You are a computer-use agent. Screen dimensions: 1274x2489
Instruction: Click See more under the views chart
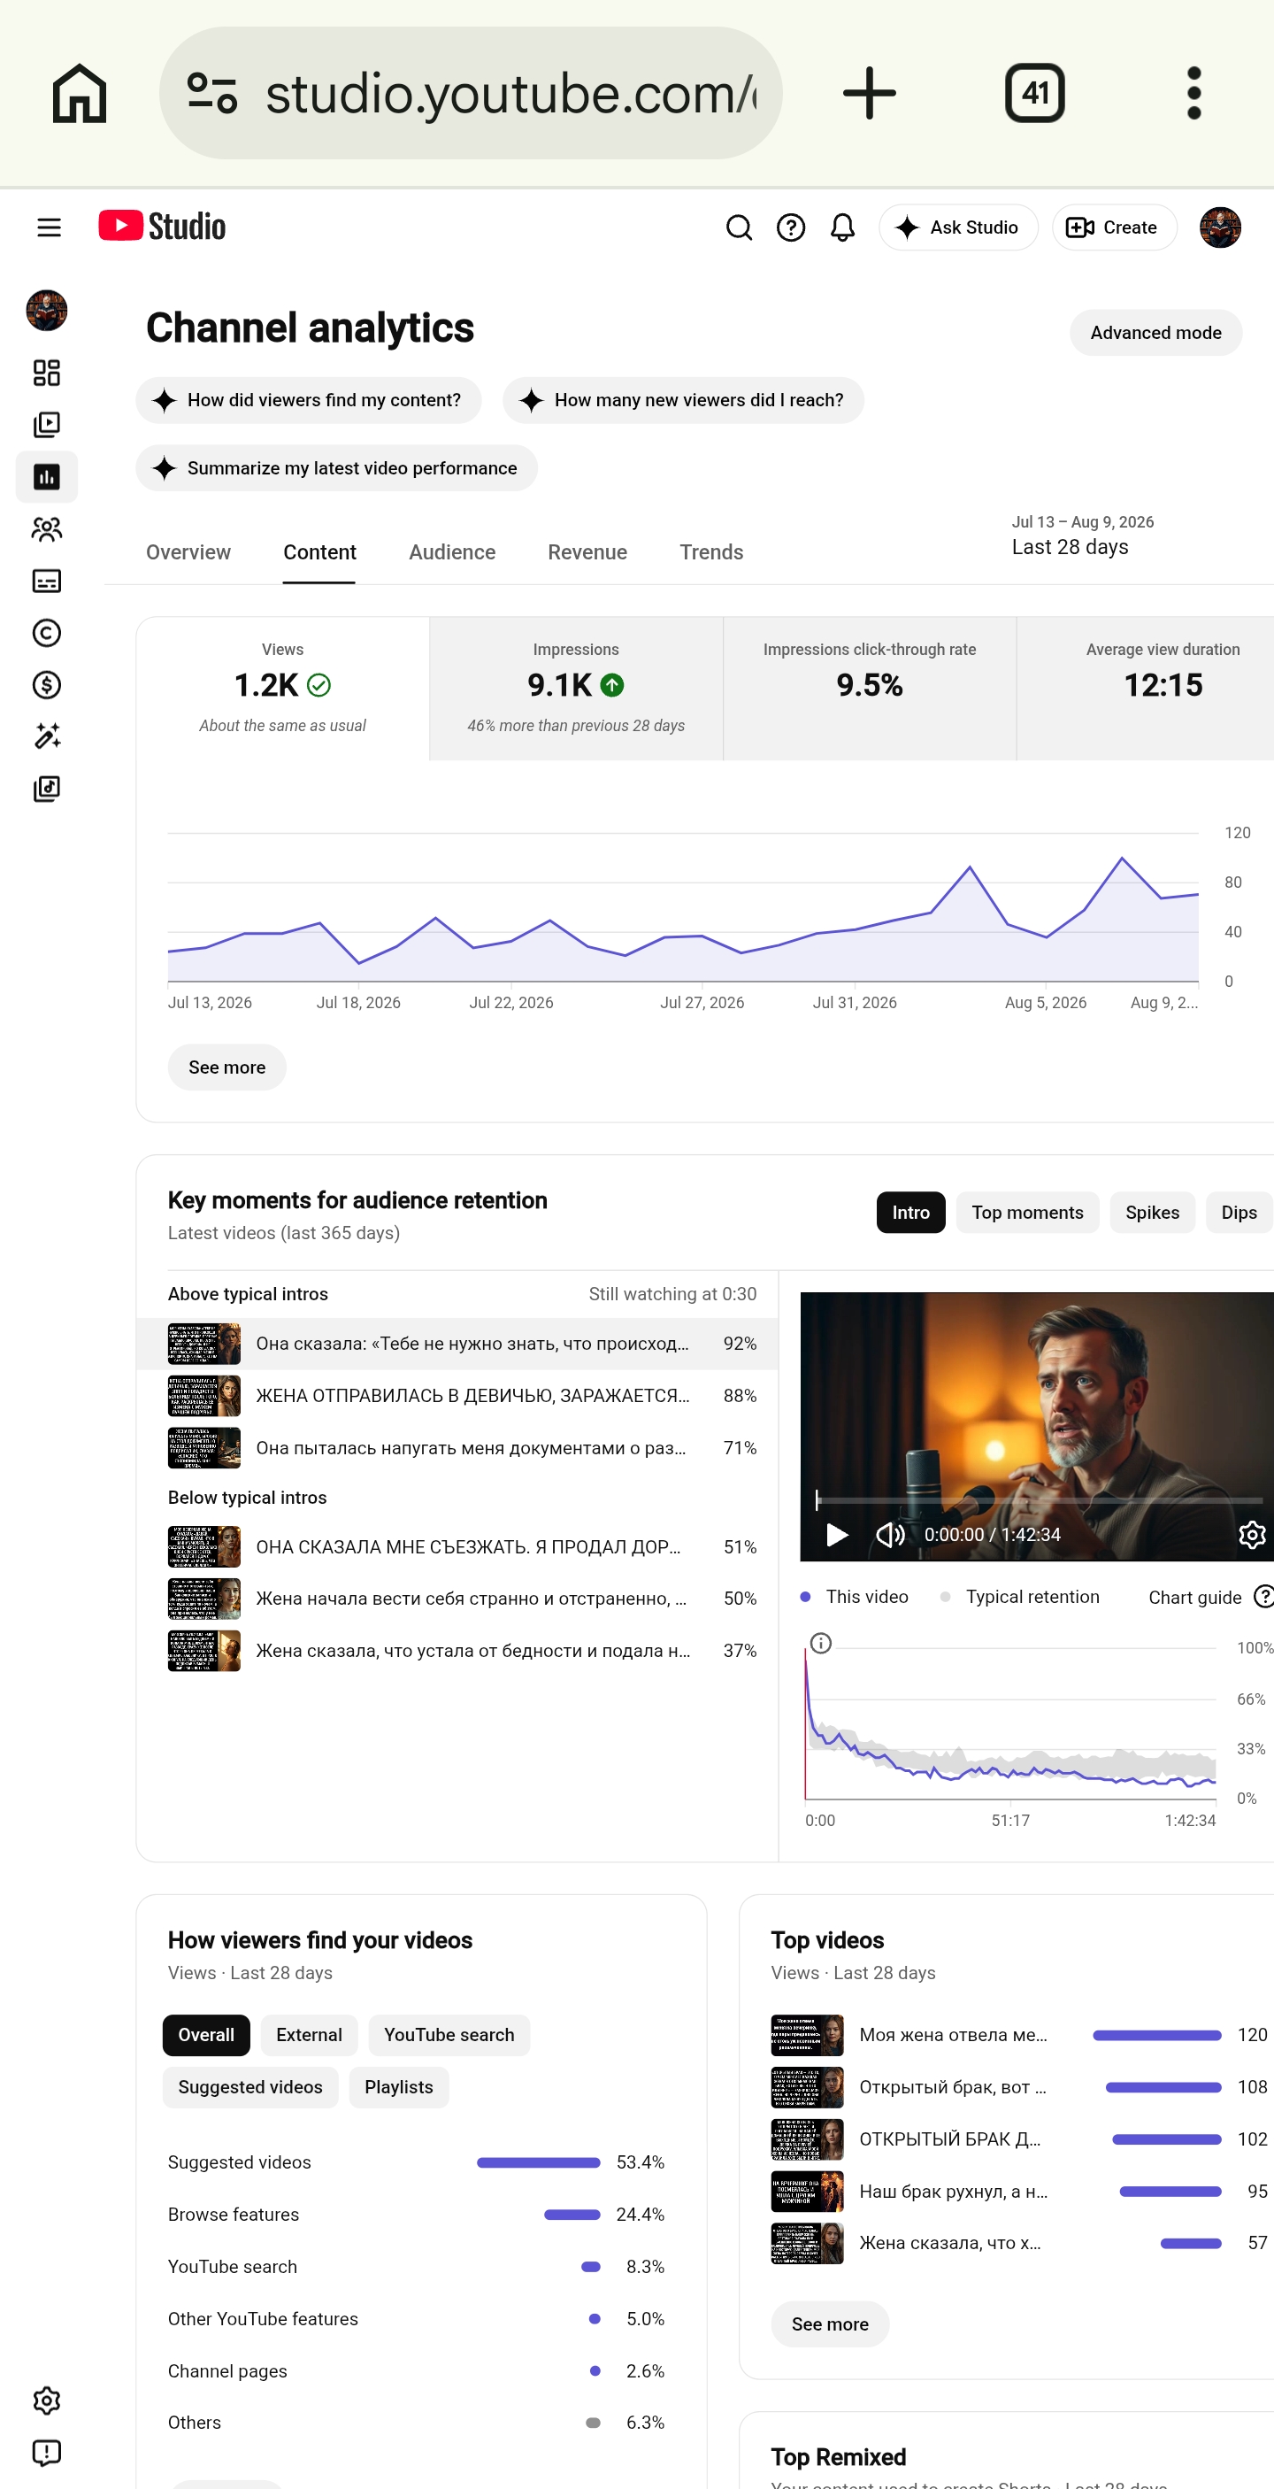(227, 1067)
